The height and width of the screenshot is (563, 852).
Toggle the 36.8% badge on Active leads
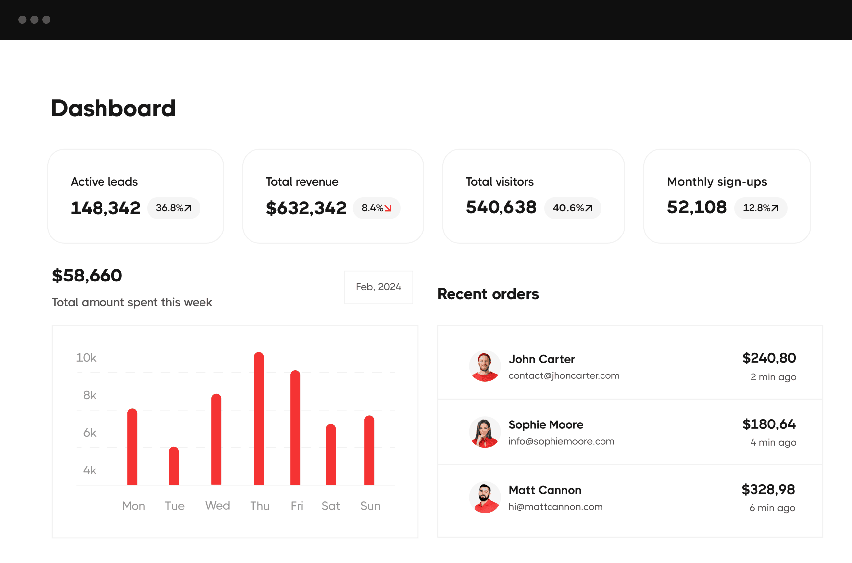point(173,208)
